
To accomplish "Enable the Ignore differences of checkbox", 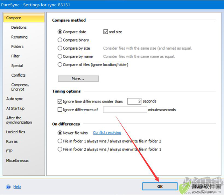I will click(x=60, y=110).
